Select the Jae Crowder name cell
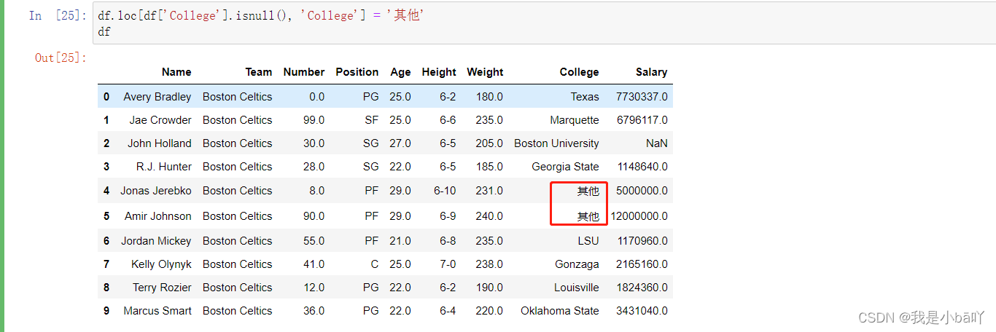The height and width of the screenshot is (332, 996). pos(160,120)
